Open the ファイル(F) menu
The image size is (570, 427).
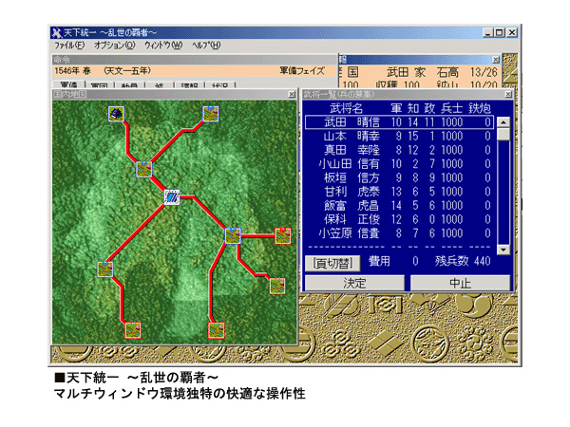coord(69,46)
